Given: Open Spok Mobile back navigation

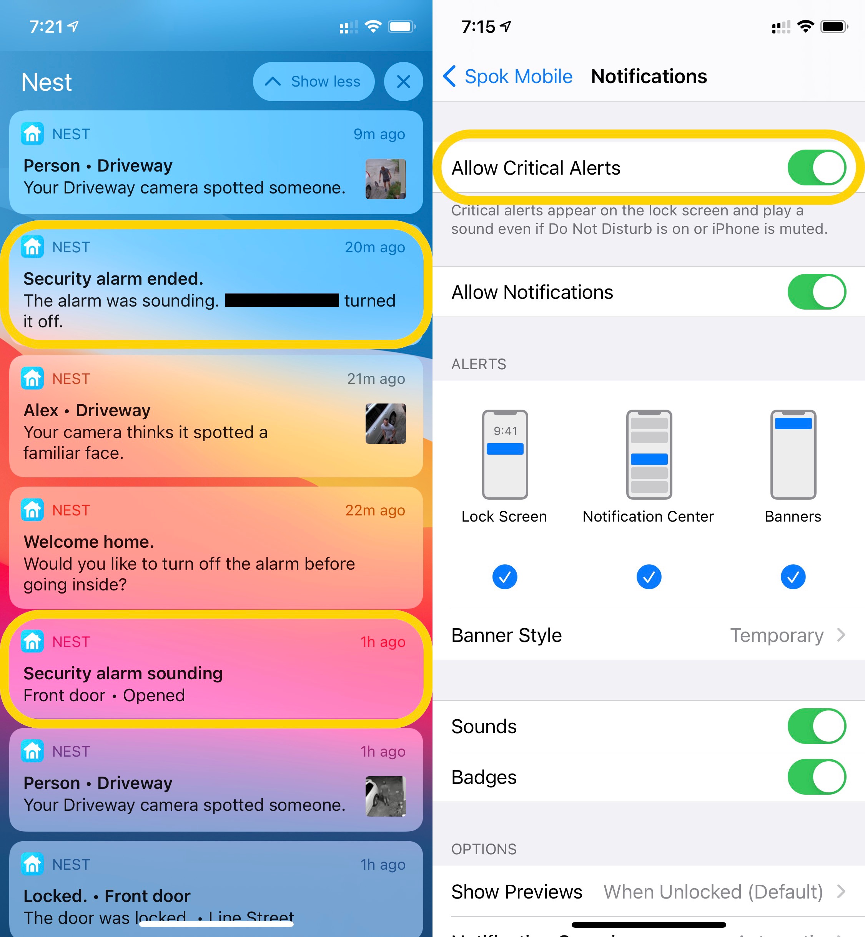Looking at the screenshot, I should point(504,64).
